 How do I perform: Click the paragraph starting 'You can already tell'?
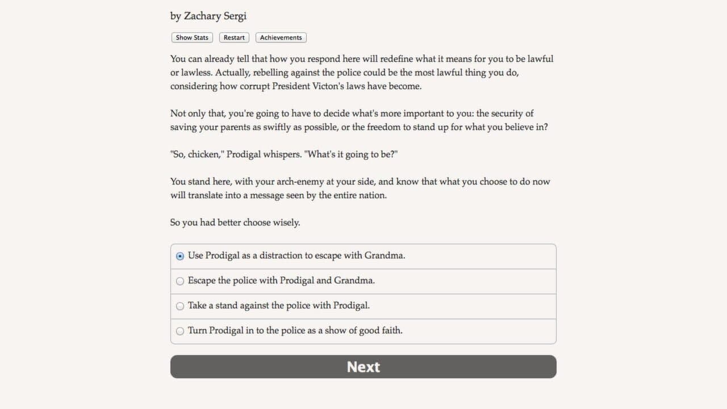tap(362, 73)
